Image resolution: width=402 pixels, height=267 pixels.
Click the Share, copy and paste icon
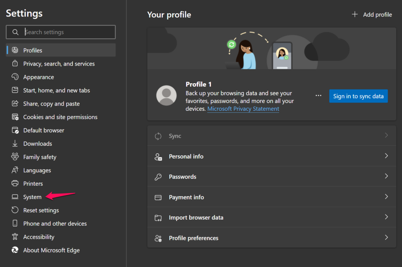(15, 103)
